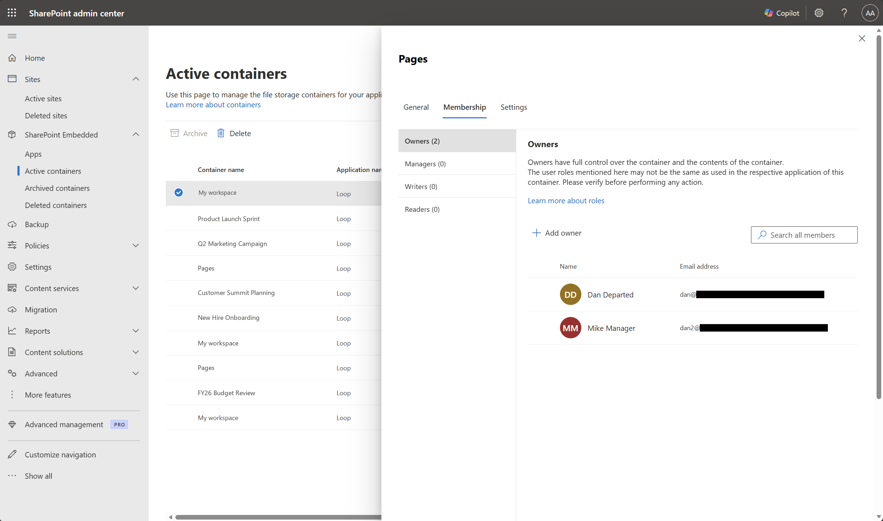Click the plus icon beside Add owner

pos(536,233)
